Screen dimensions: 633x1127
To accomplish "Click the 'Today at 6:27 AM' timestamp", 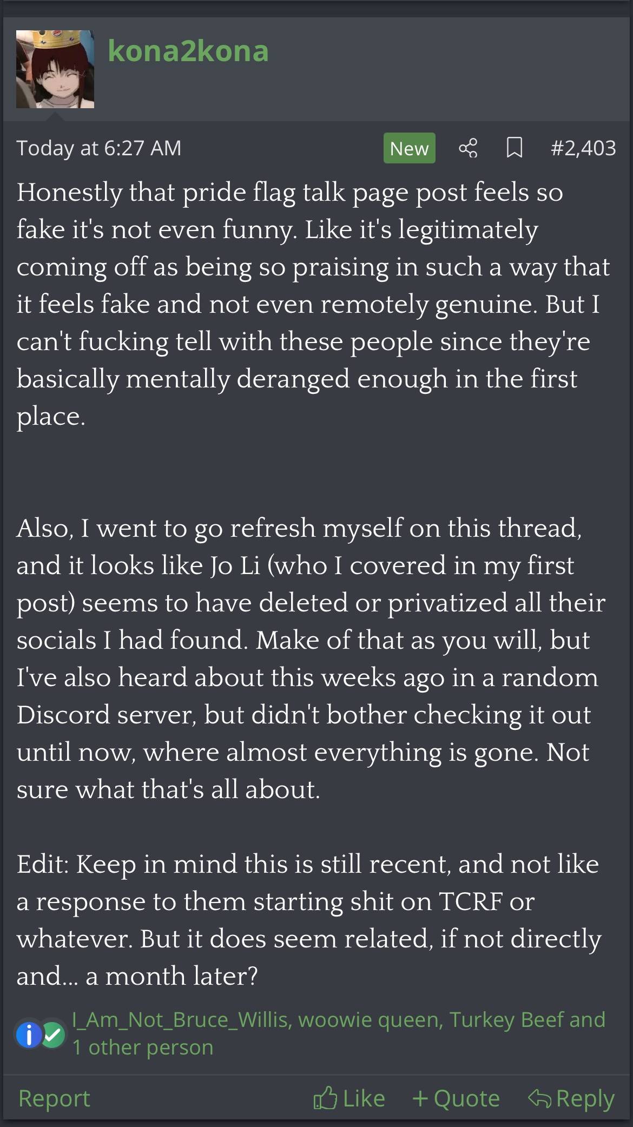I will 99,148.
